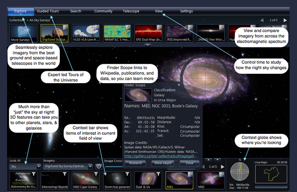Open the Community tab
Screen dimensions: 297x192
click(x=103, y=11)
